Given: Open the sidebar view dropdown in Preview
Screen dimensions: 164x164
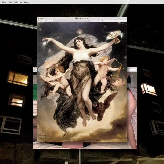Looking at the screenshot, I should coord(40,21).
